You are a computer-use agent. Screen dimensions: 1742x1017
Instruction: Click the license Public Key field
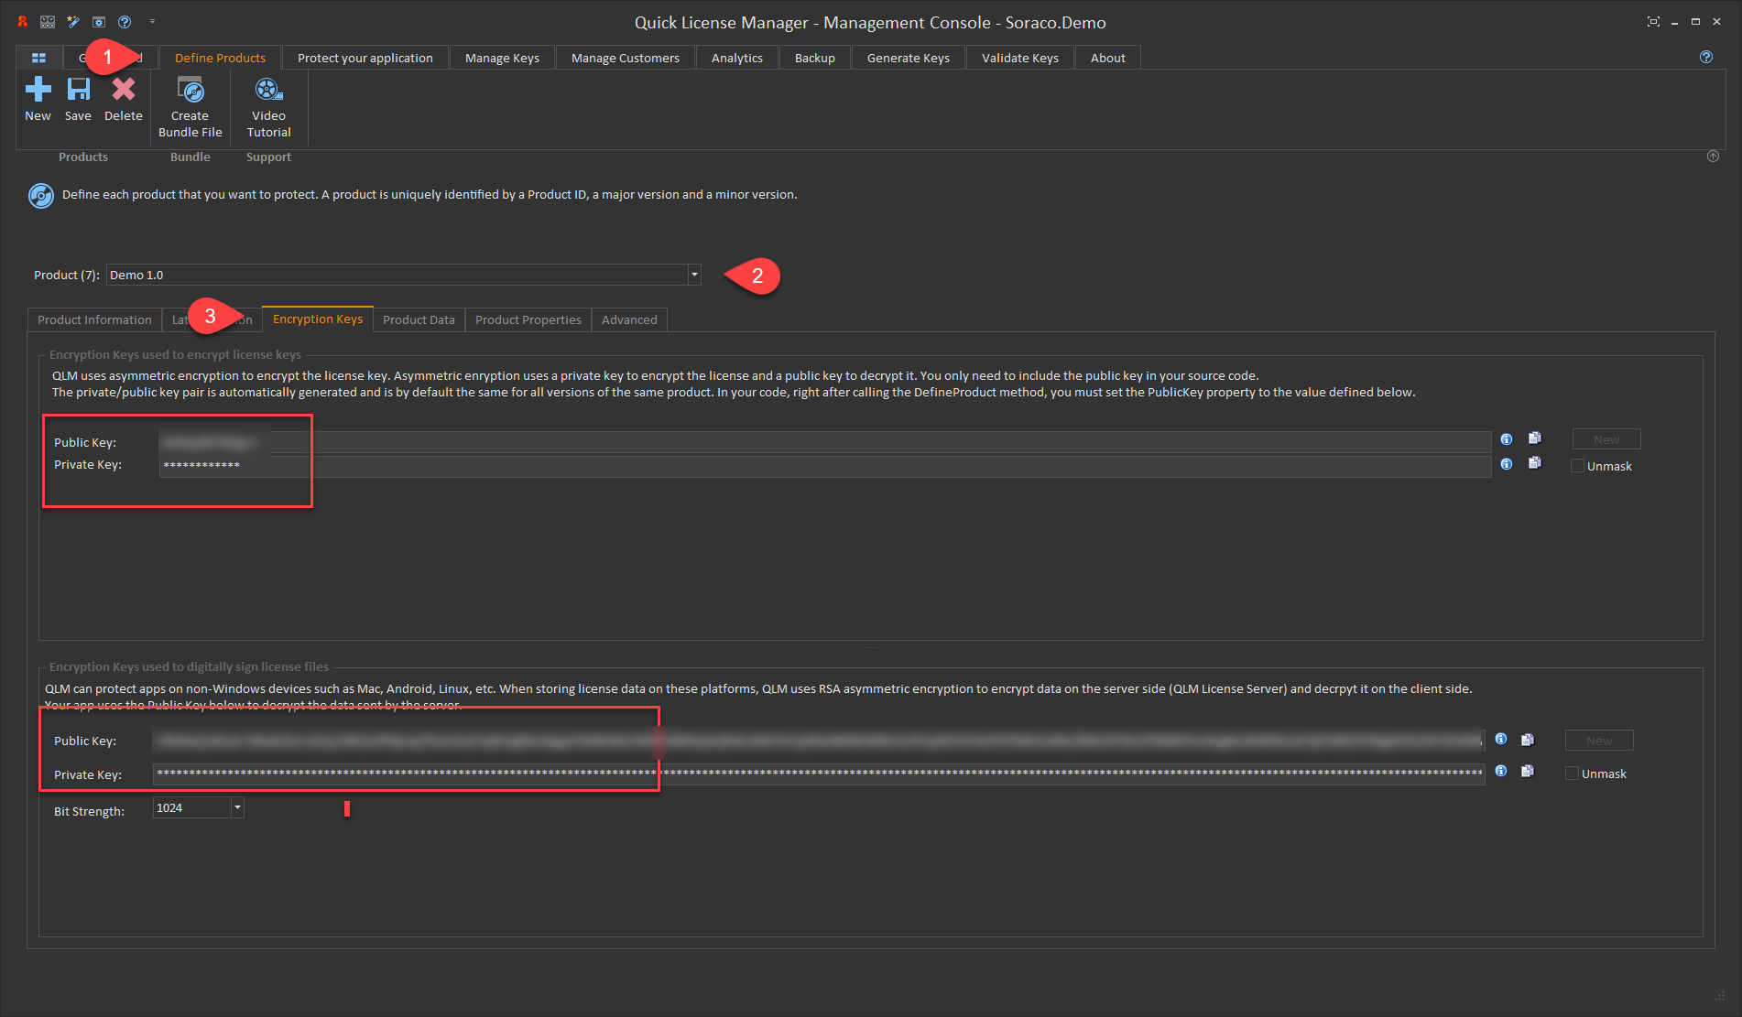coord(825,442)
